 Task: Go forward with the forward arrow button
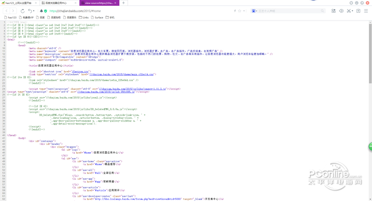(13, 11)
